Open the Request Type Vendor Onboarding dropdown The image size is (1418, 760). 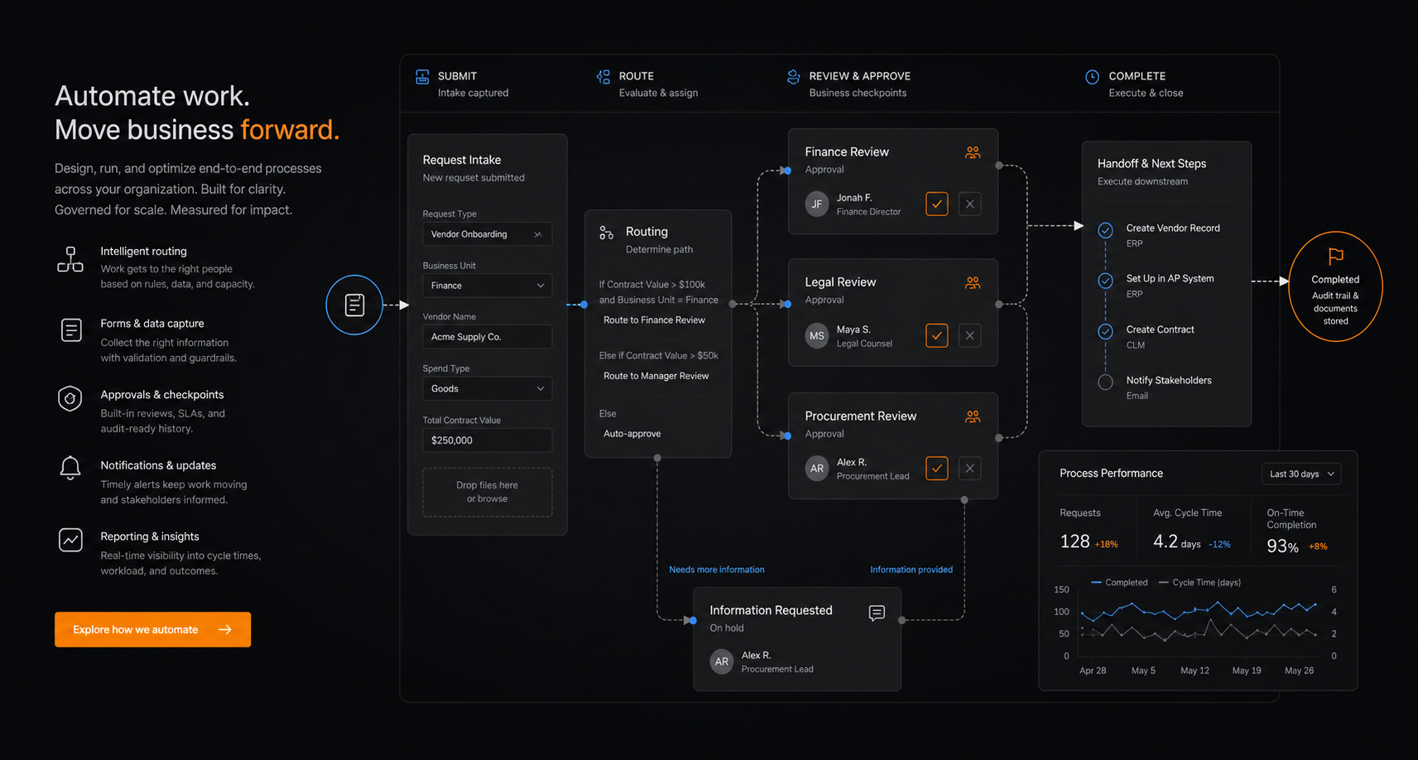pyautogui.click(x=487, y=234)
